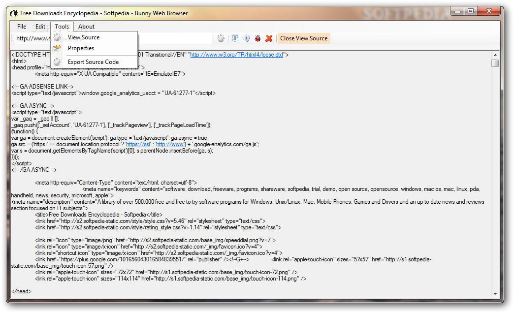This screenshot has height=313, width=514.
Task: Follow the http://www link in source
Action: [170, 144]
